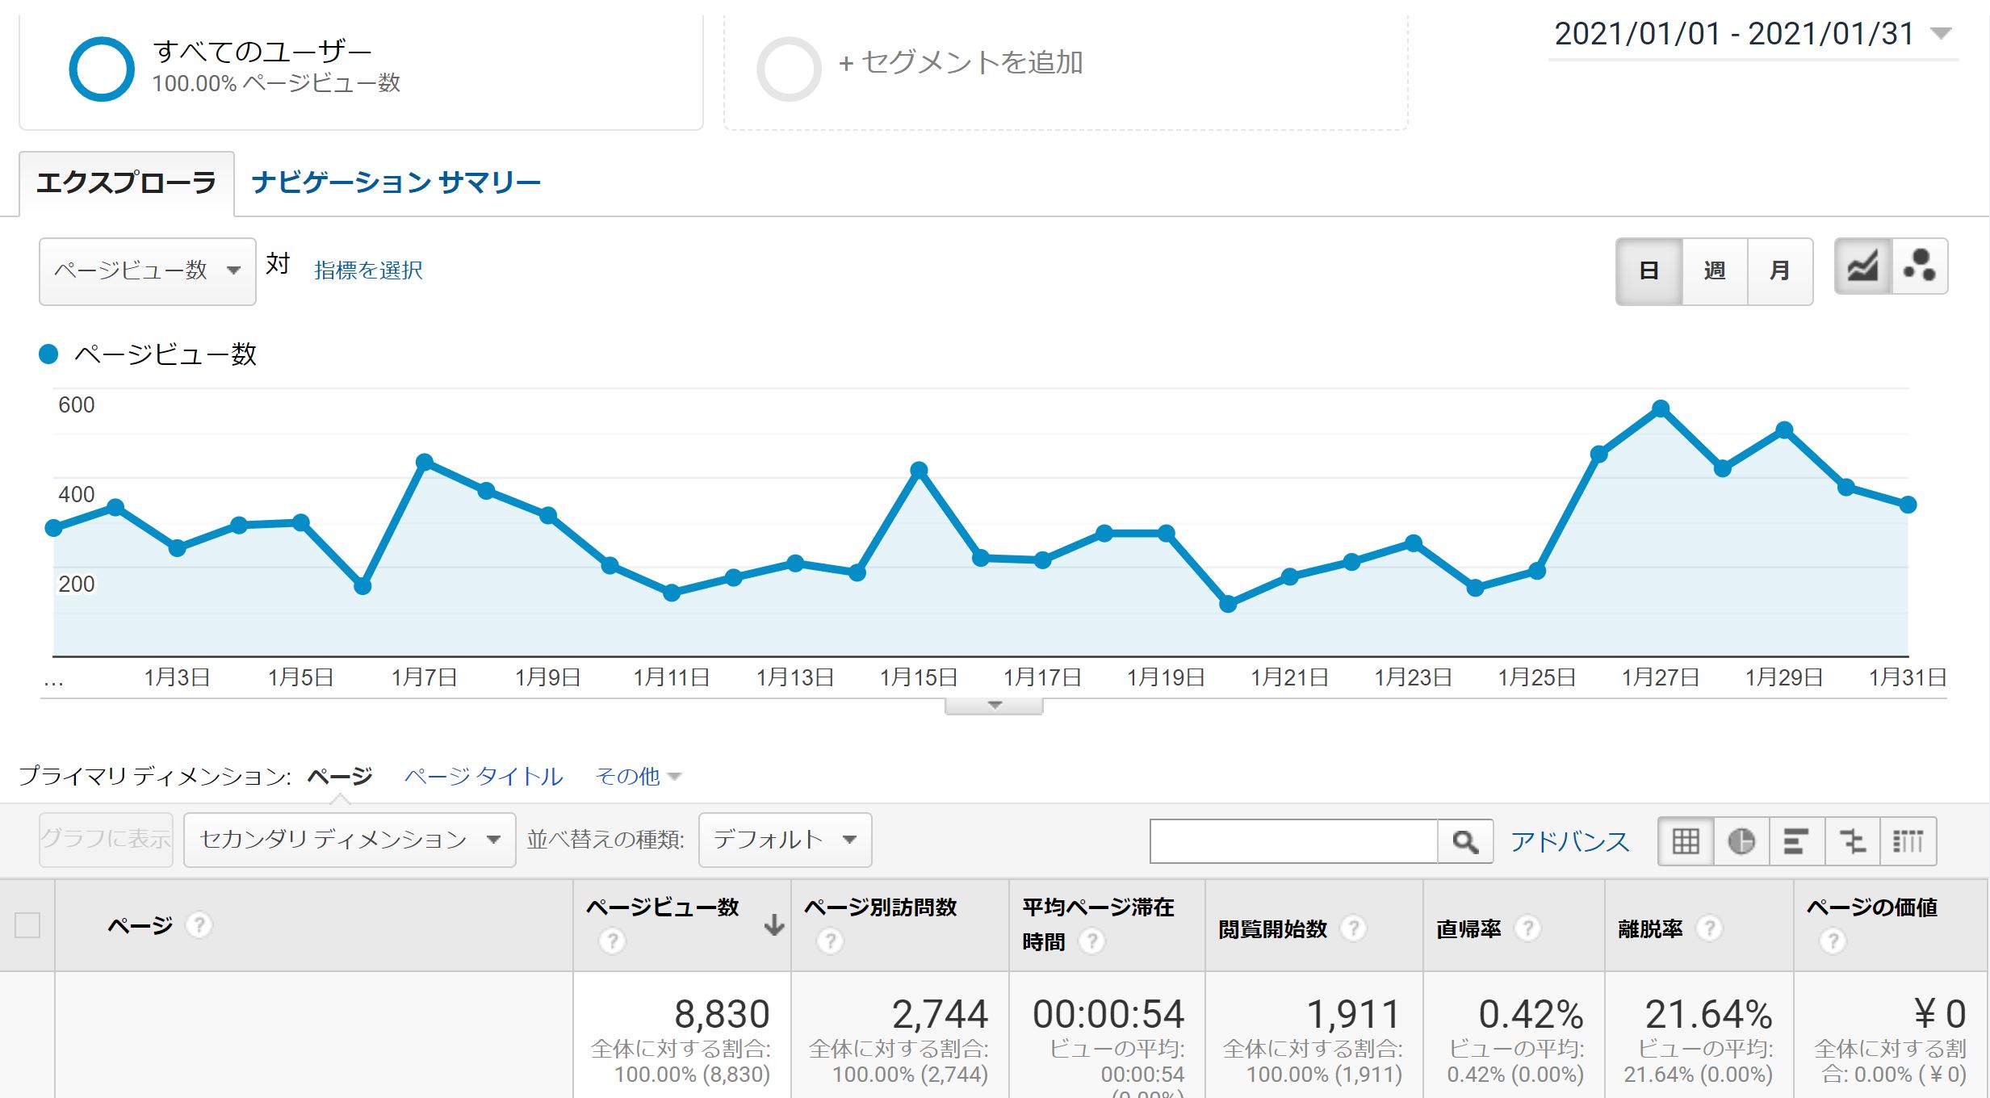Image resolution: width=1990 pixels, height=1098 pixels.
Task: Open help for ページビュー数 column
Action: point(612,941)
